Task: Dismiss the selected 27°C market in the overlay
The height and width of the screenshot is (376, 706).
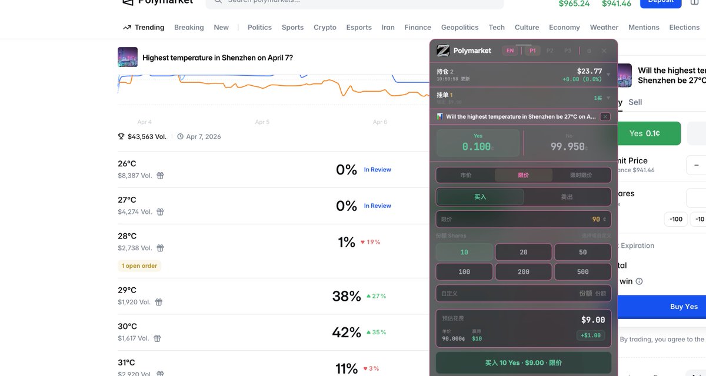Action: tap(605, 116)
